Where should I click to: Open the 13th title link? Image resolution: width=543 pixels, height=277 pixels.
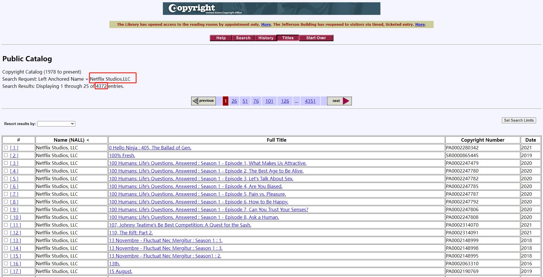[114, 264]
